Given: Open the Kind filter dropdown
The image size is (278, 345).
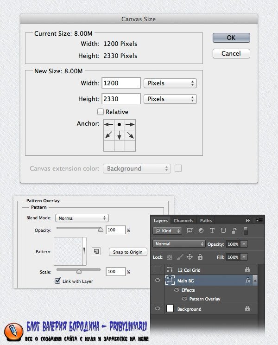Looking at the screenshot, I should [x=167, y=231].
